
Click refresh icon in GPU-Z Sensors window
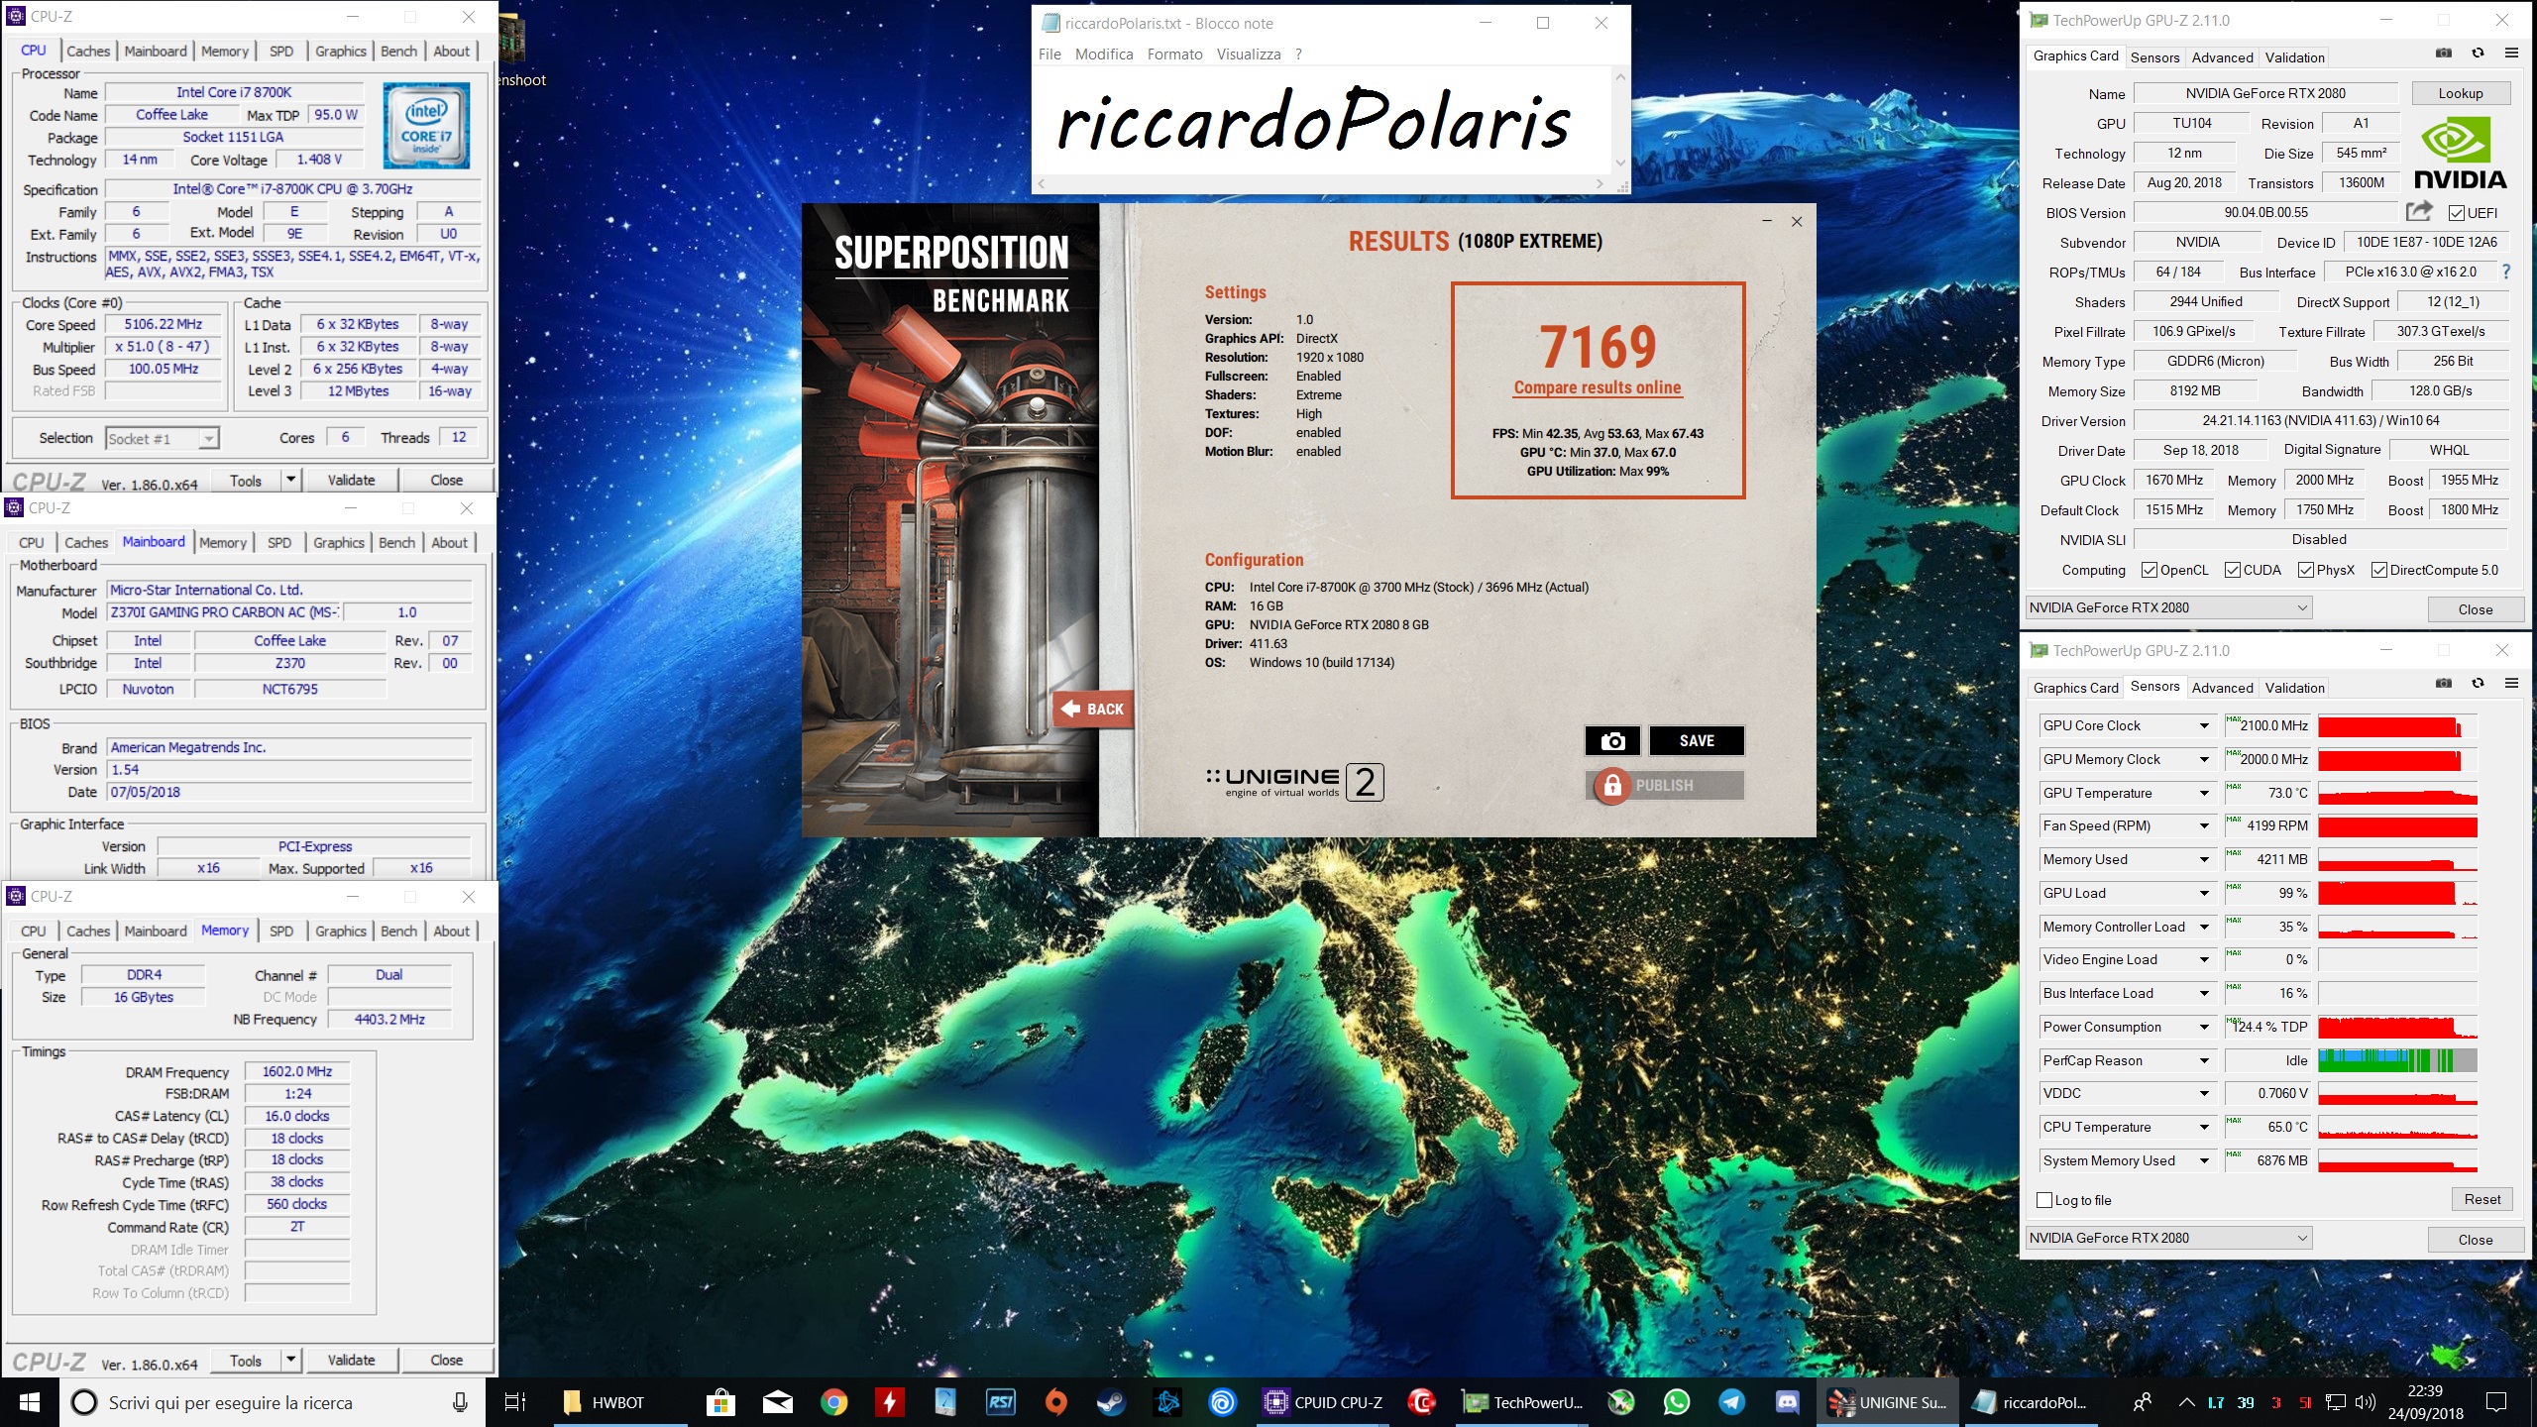(x=2478, y=684)
